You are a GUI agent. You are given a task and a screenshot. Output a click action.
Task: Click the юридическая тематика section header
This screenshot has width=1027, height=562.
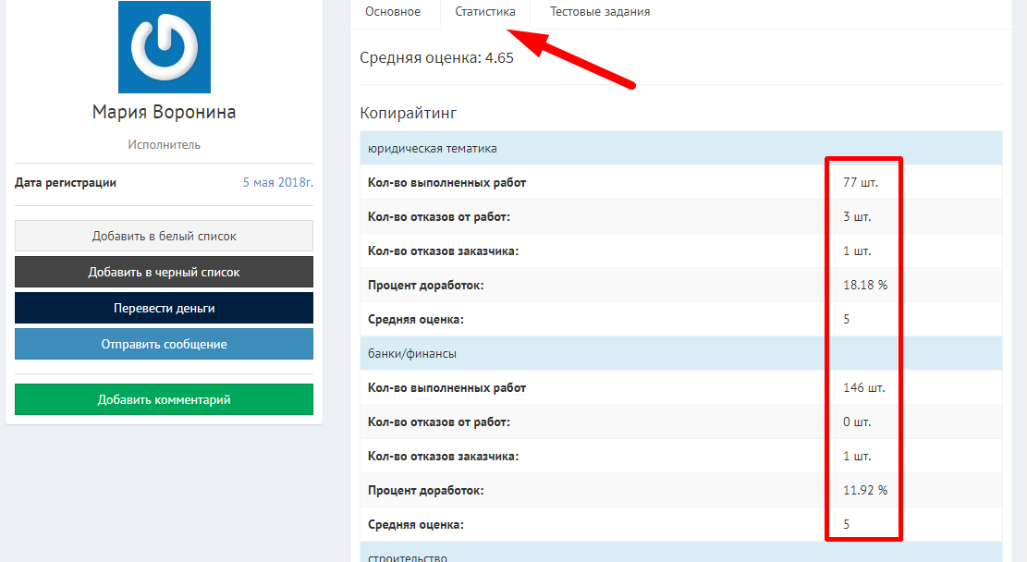[x=432, y=148]
